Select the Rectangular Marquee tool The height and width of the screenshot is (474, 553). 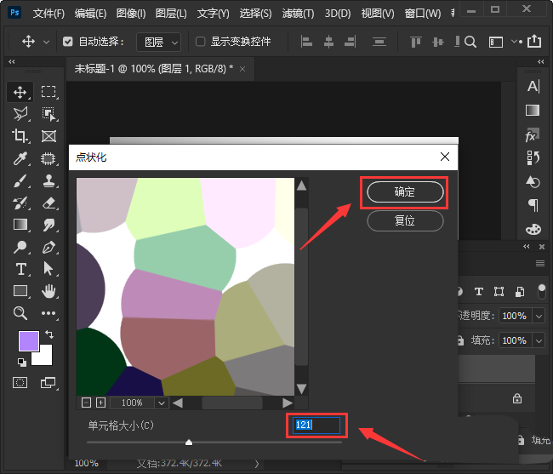pos(49,92)
